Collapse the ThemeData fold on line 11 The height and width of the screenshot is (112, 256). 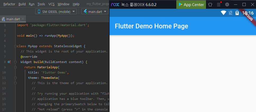point(15,78)
